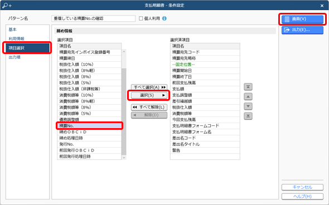Select 税抜仕入額 in selected list
Viewport: 329px width, 205px height.
pos(205,108)
